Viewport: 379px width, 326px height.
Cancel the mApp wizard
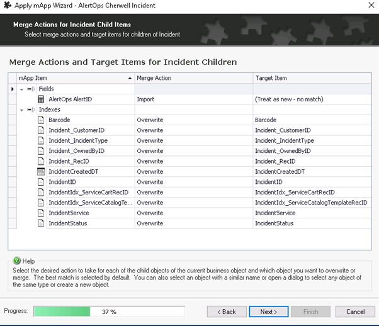[355, 312]
